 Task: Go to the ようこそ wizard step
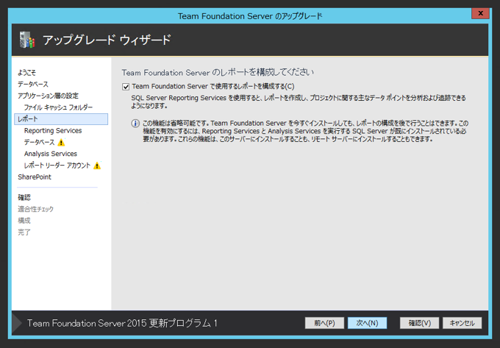(26, 73)
